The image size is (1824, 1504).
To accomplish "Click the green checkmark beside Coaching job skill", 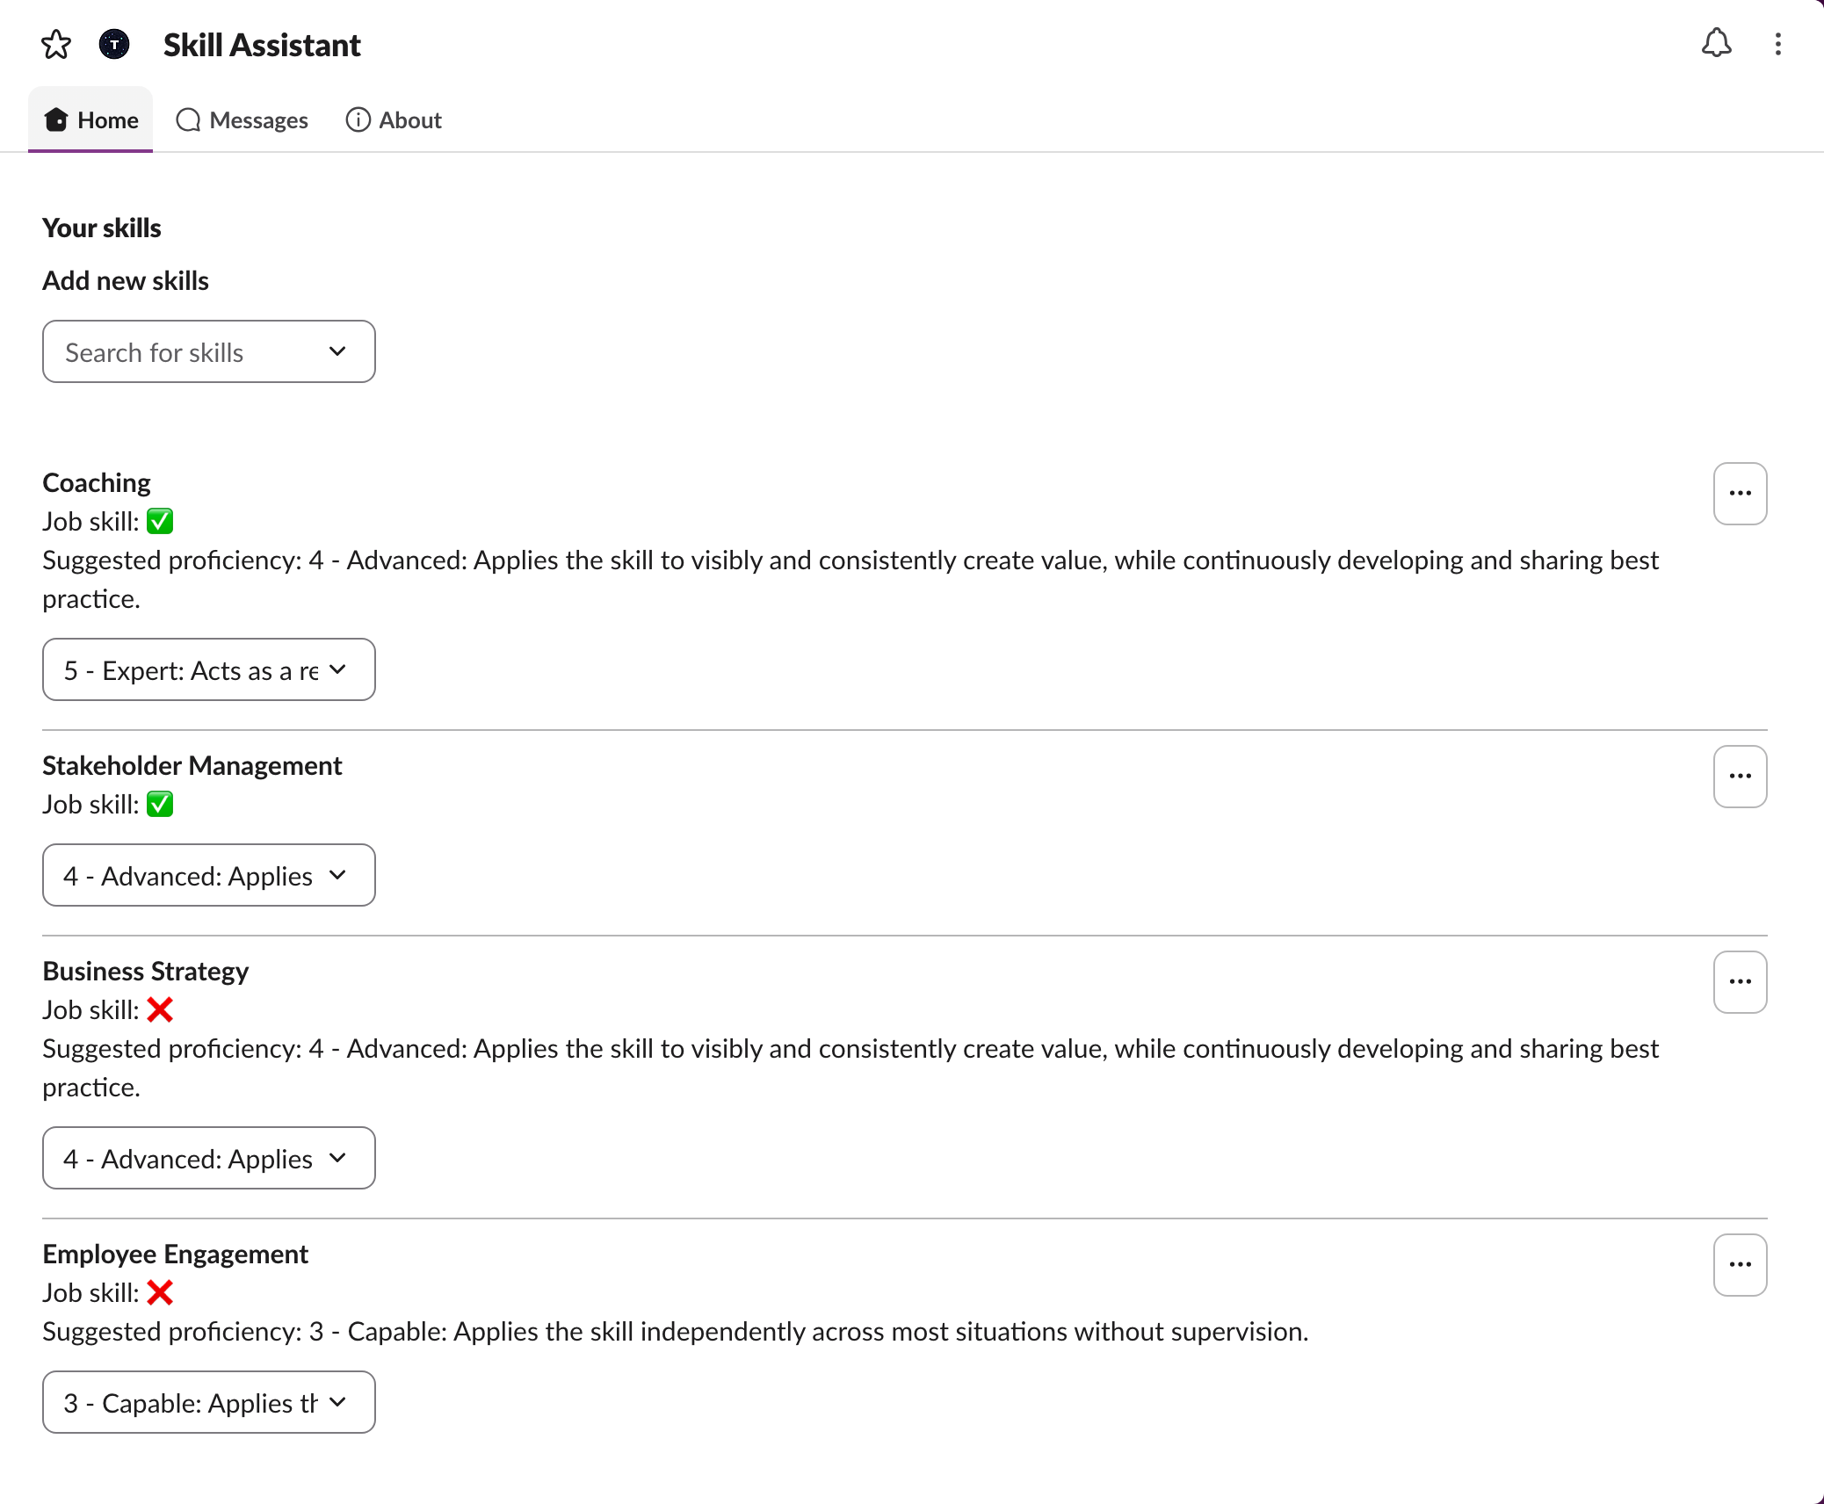I will click(160, 521).
